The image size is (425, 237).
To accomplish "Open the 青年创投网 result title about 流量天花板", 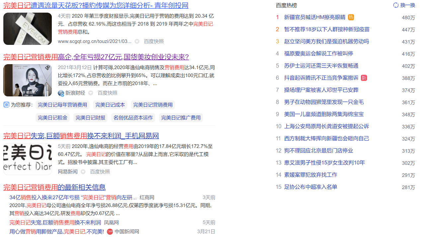I will pos(96,5).
